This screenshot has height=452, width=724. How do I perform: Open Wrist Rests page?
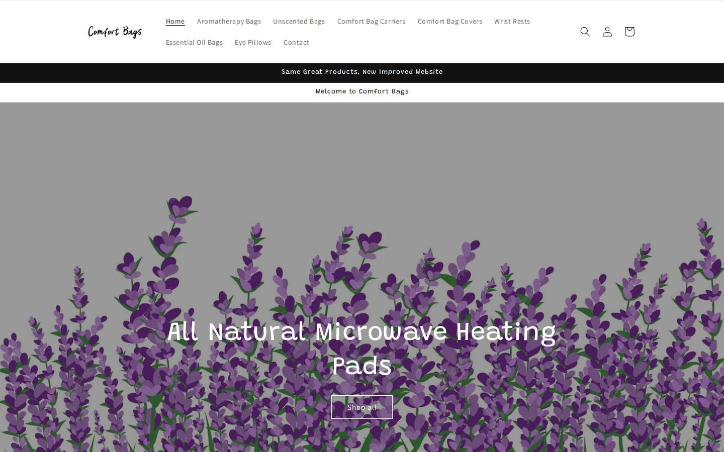tap(512, 21)
